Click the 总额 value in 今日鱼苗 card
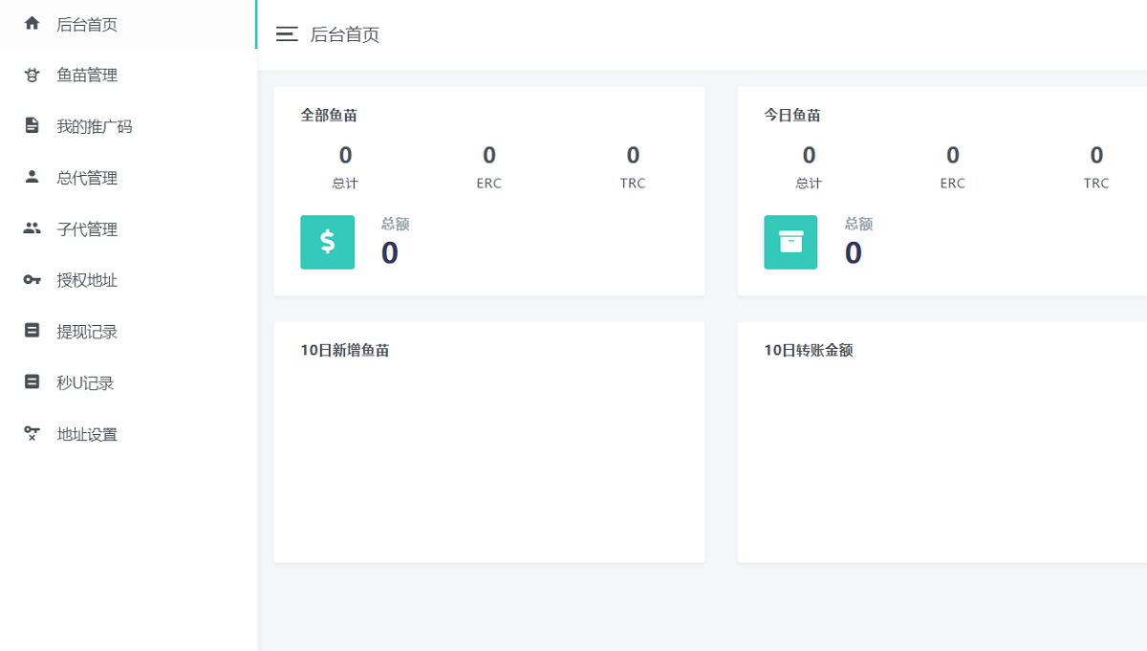The height and width of the screenshot is (651, 1147). click(854, 253)
